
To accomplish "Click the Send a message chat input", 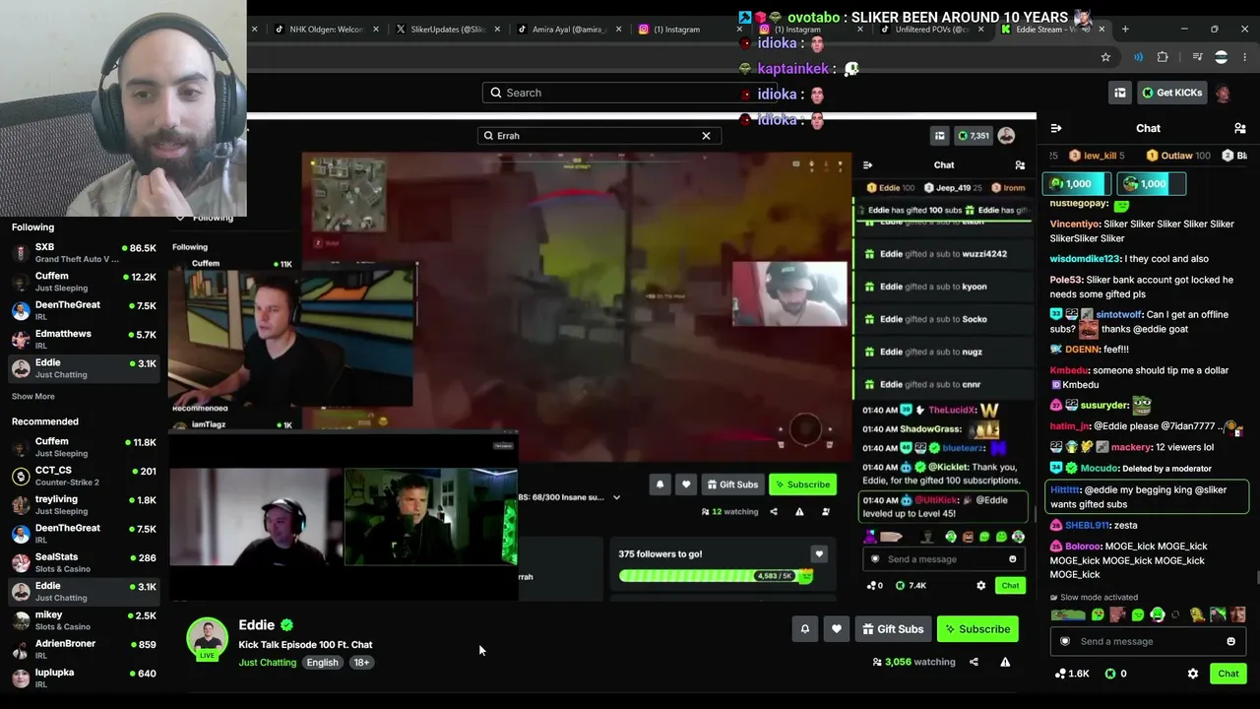I will click(1148, 641).
